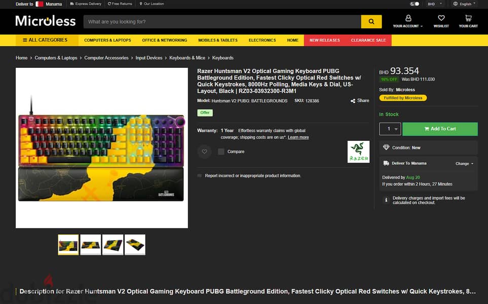Select the second product thumbnail

(91, 245)
